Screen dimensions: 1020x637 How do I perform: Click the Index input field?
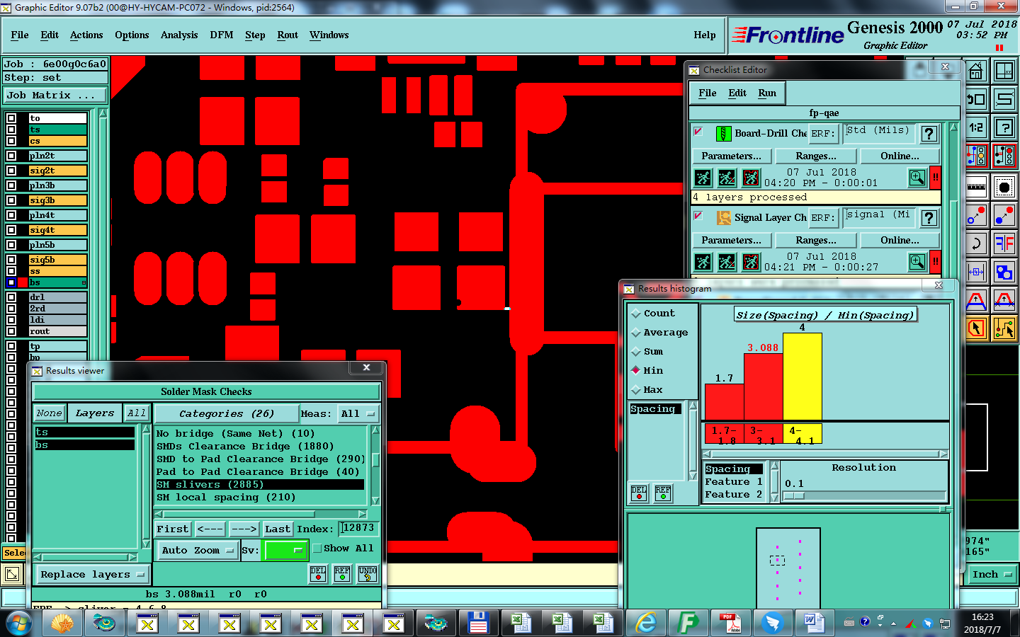(359, 528)
